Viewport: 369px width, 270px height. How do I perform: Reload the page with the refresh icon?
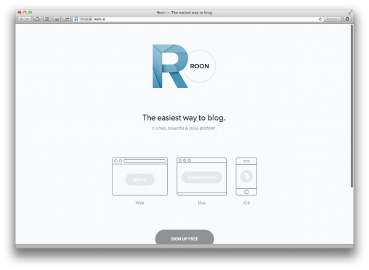[x=320, y=19]
